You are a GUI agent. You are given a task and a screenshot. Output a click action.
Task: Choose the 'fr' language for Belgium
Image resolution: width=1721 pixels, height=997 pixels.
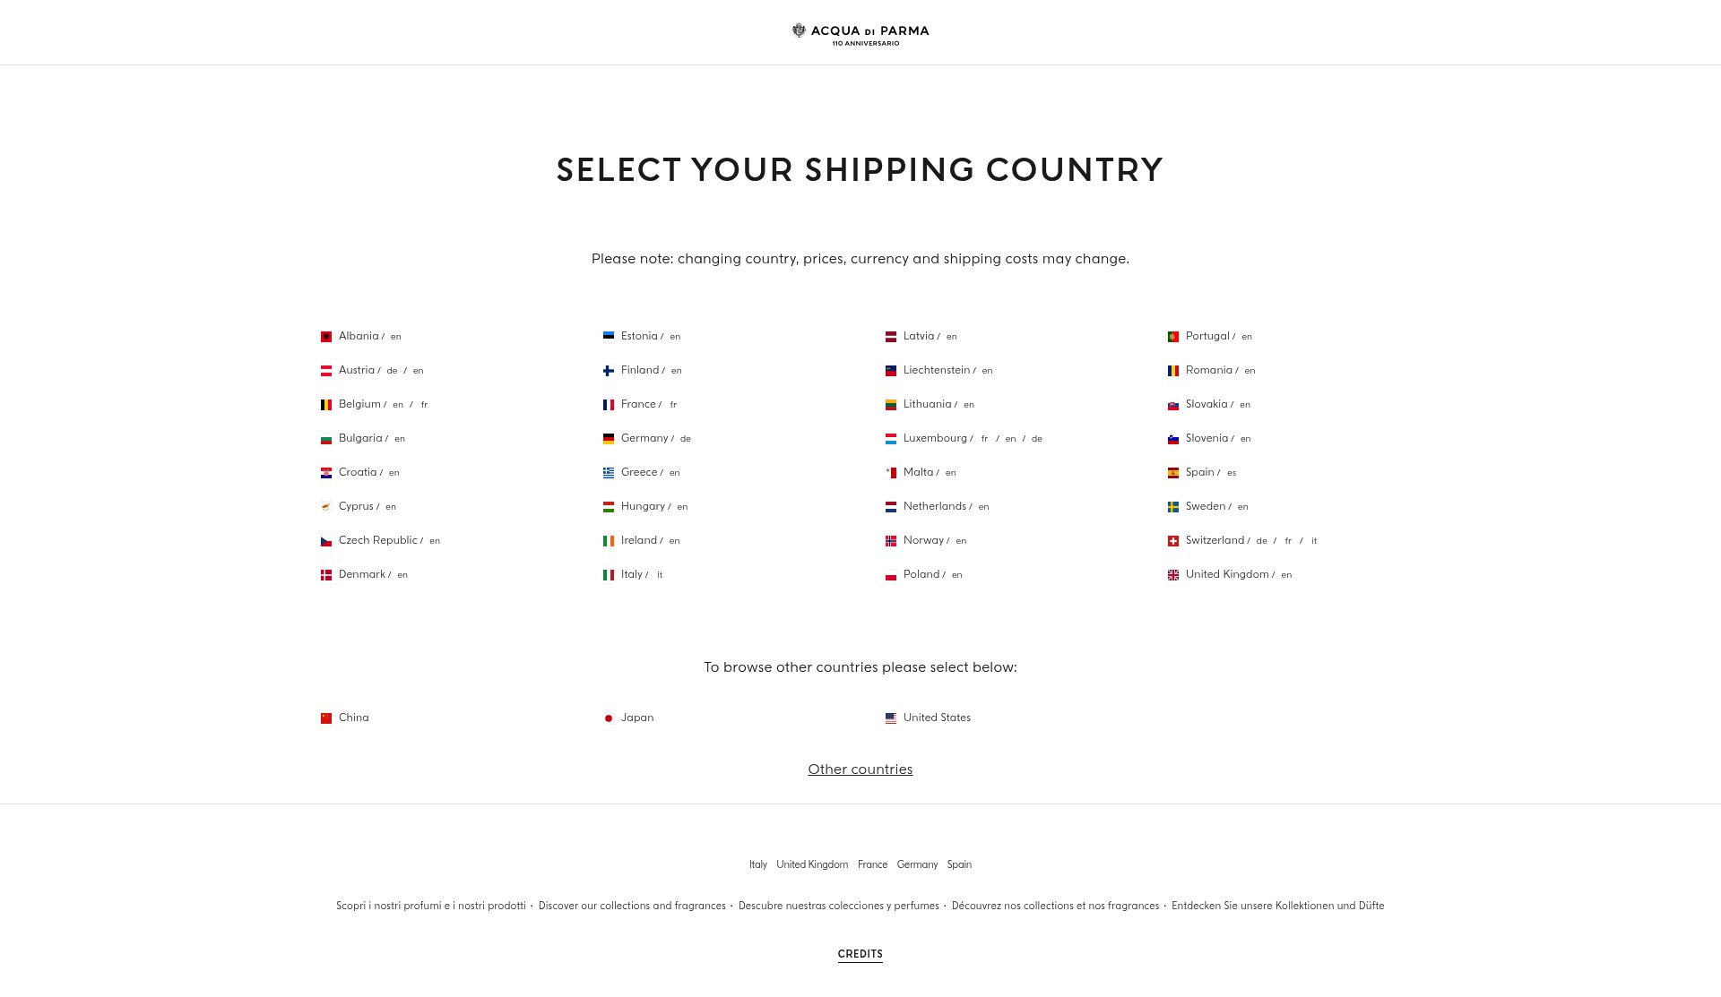tap(424, 405)
